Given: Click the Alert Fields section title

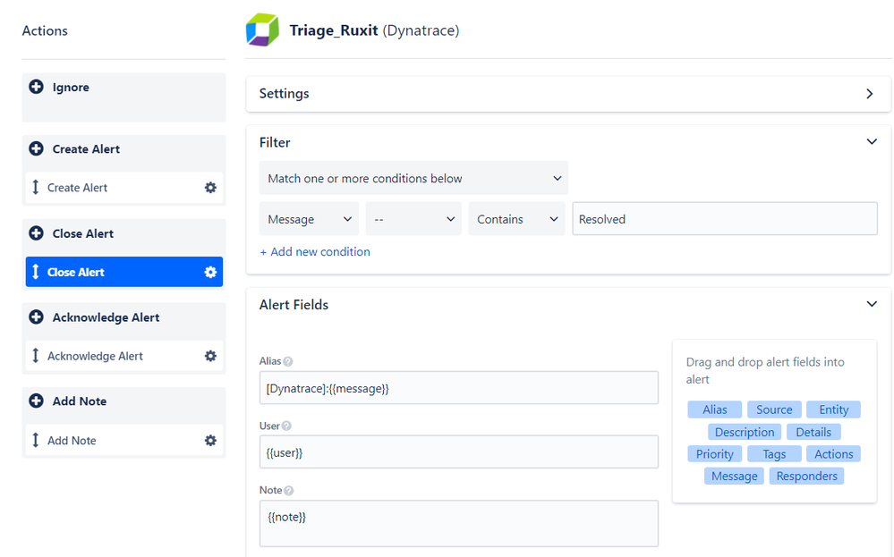Looking at the screenshot, I should (294, 305).
